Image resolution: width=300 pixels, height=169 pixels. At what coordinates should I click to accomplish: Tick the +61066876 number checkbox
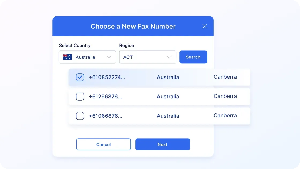click(x=80, y=116)
